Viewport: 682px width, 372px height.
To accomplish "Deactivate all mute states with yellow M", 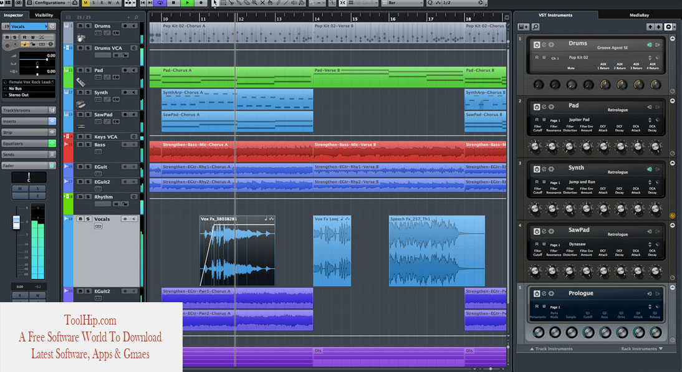I will [85, 2].
